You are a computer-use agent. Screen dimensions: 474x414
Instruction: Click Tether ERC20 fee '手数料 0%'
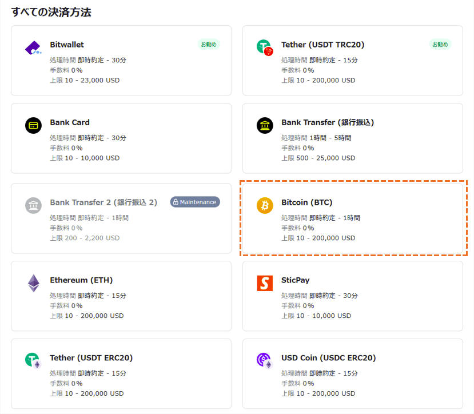[66, 383]
